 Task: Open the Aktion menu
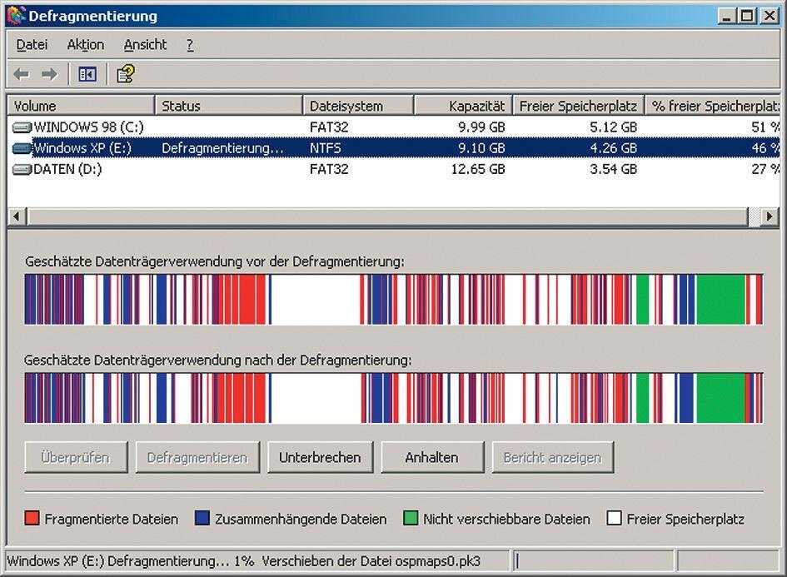tap(85, 45)
